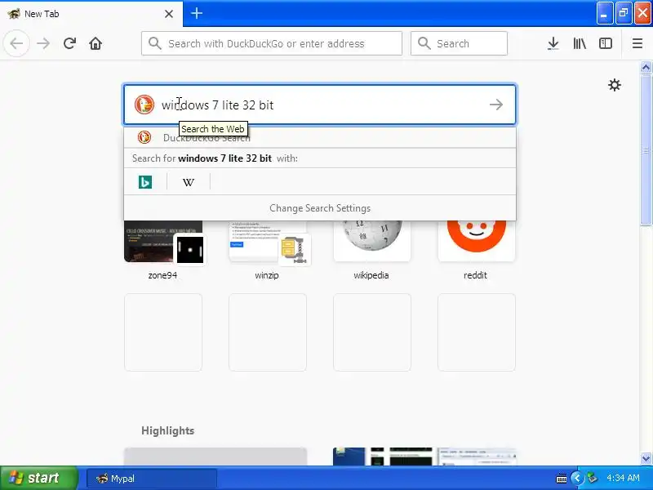Viewport: 653px width, 490px height.
Task: Click empty top site tile below reddit
Action: coord(477,332)
